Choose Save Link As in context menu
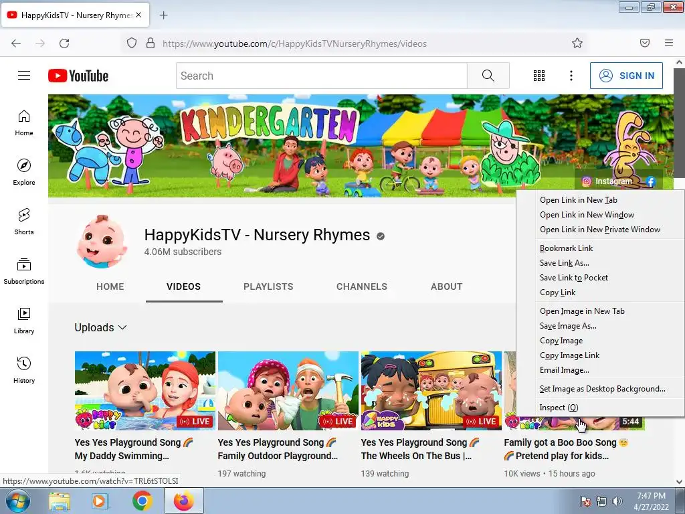The height and width of the screenshot is (514, 685). 600,262
